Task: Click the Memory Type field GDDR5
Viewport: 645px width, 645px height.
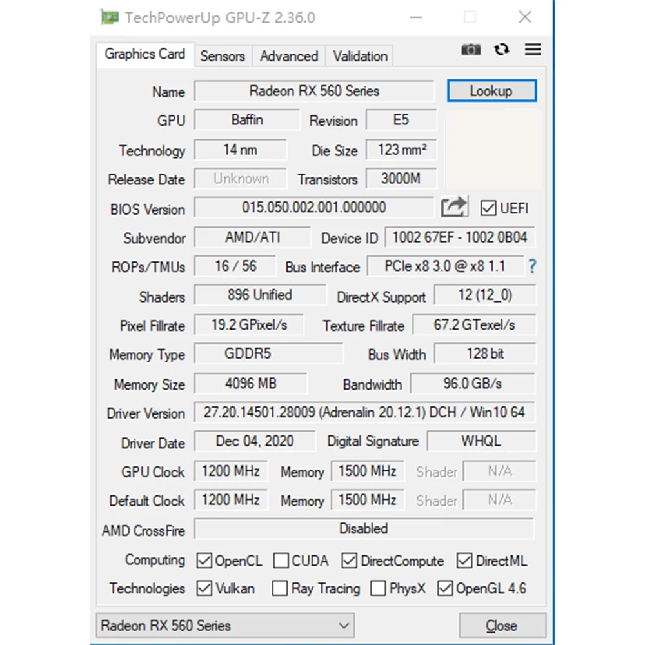Action: click(x=268, y=353)
